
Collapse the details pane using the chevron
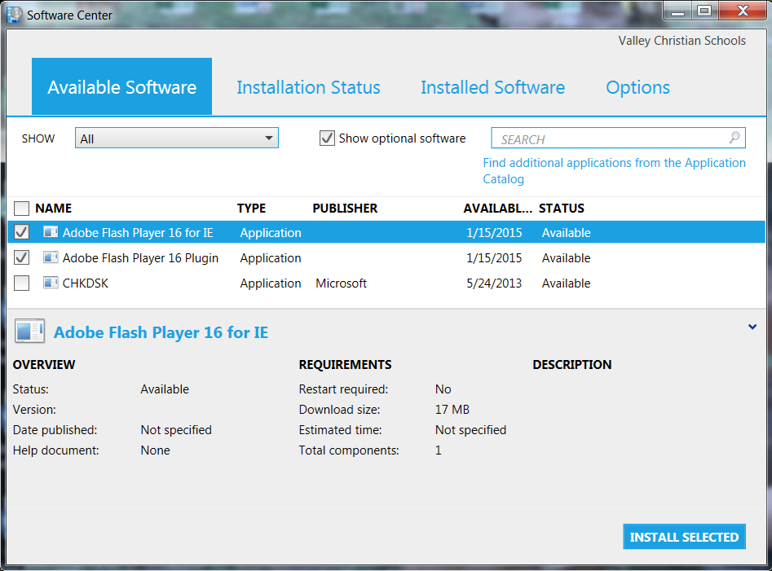coord(752,327)
